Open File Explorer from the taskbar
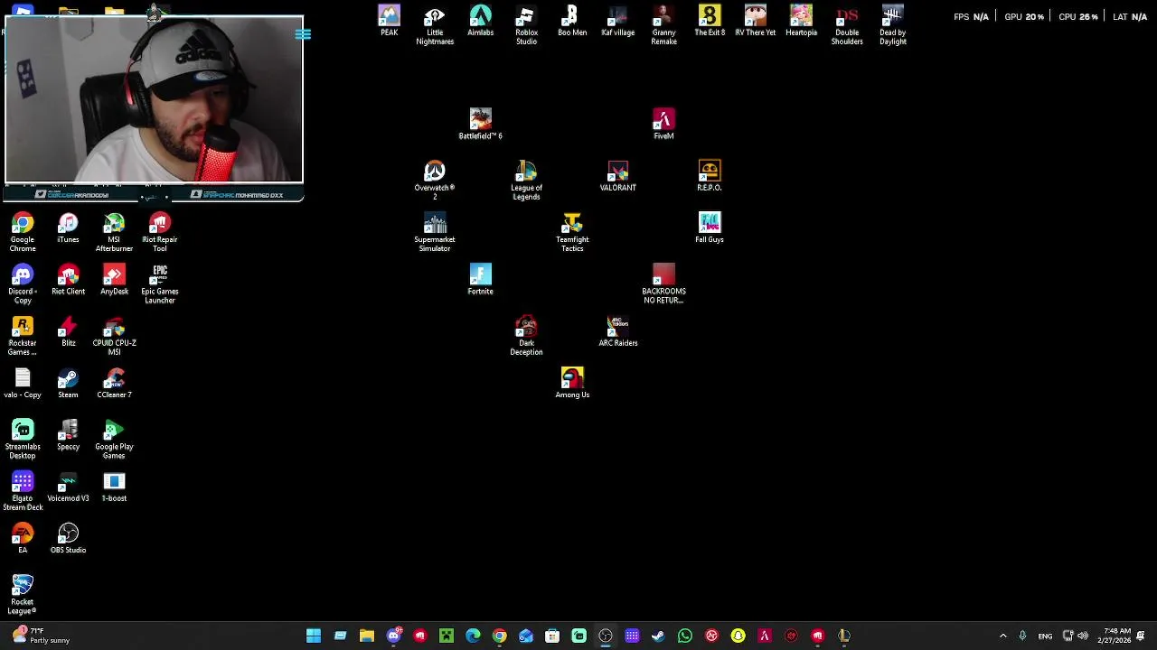This screenshot has width=1157, height=650. pyautogui.click(x=367, y=636)
